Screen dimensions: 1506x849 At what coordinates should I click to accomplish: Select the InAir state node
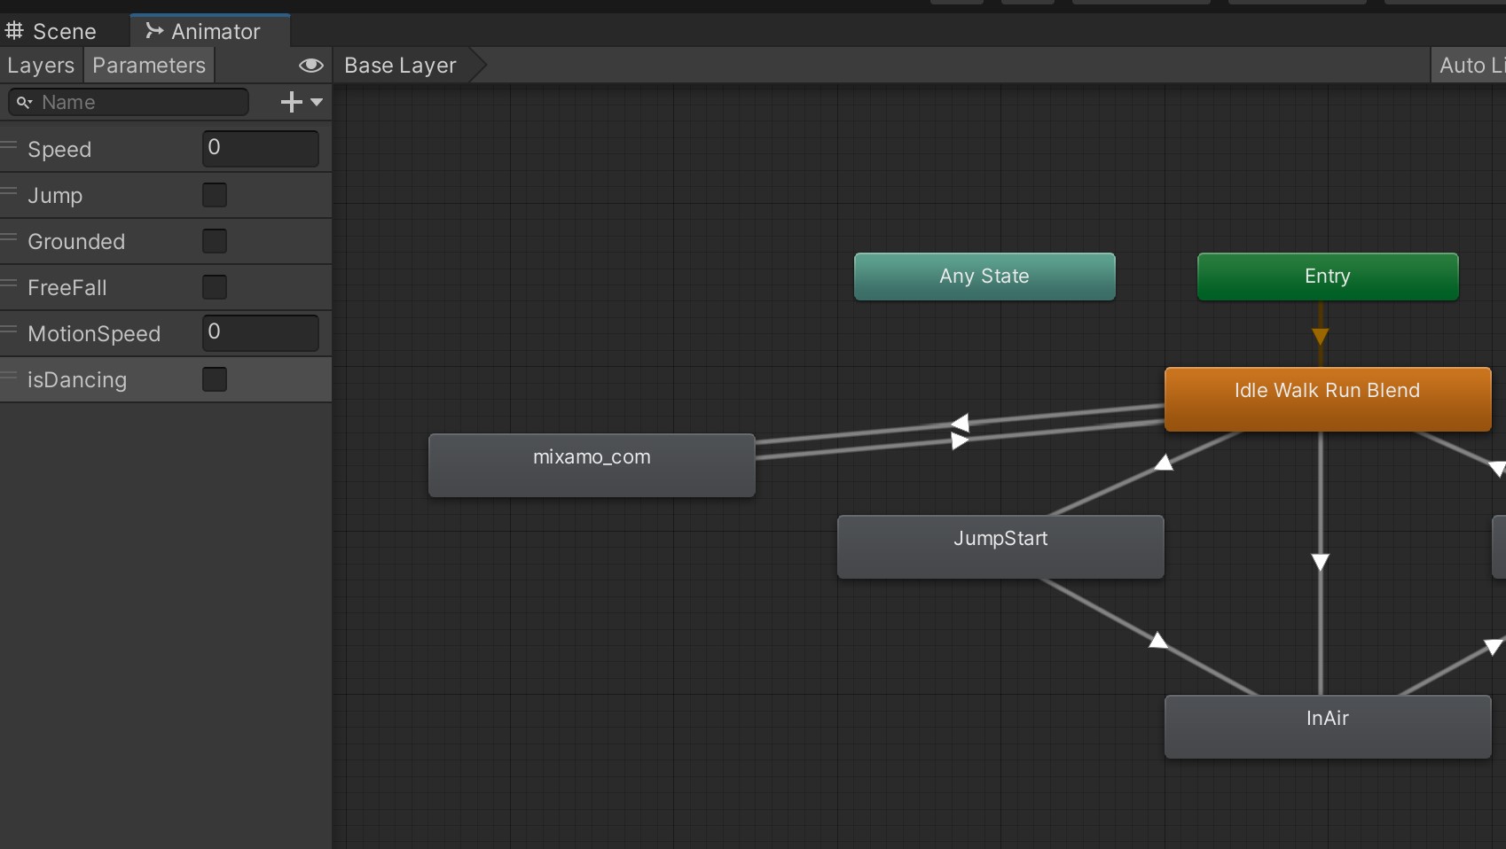point(1328,727)
